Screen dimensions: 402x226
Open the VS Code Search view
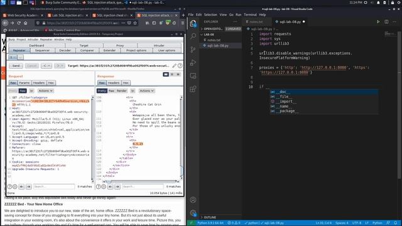point(193,36)
